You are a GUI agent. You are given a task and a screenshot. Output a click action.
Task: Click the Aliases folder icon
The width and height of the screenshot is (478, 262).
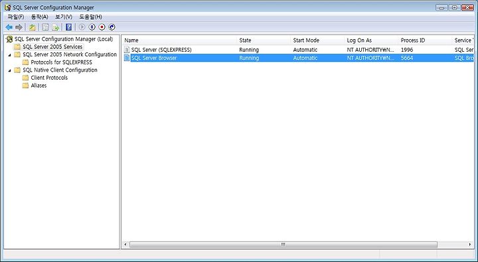[x=26, y=86]
